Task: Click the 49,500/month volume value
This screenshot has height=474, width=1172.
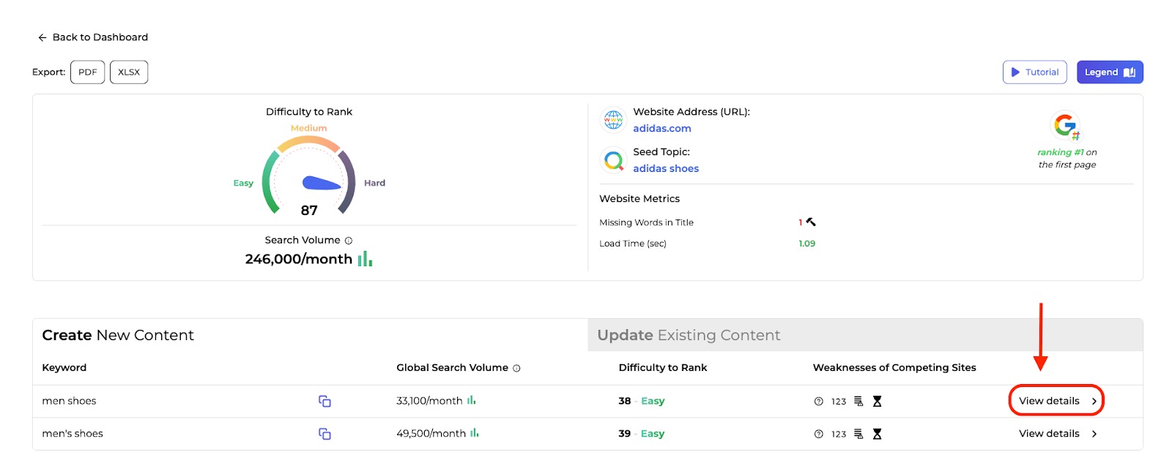Action: (431, 434)
